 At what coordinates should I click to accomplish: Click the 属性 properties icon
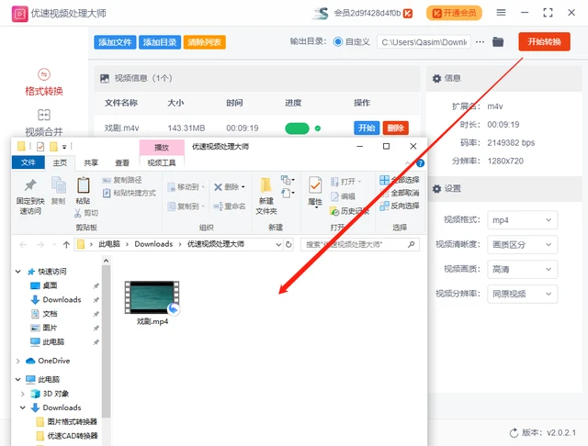[315, 184]
